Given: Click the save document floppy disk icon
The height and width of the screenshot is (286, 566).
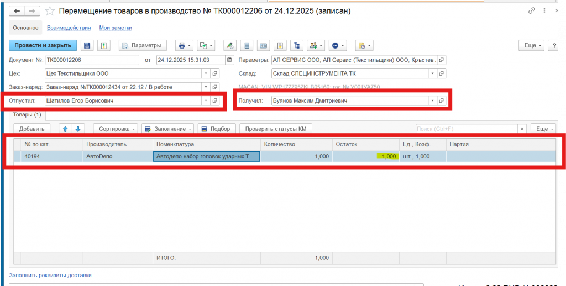Looking at the screenshot, I should point(87,45).
